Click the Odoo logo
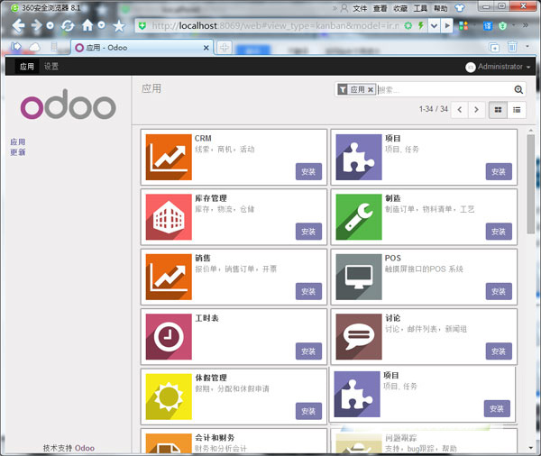The height and width of the screenshot is (456, 541). pos(68,105)
